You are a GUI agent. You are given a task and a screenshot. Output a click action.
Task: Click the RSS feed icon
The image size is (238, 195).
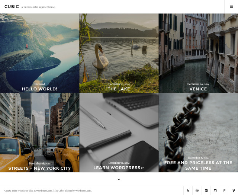[x=188, y=191]
